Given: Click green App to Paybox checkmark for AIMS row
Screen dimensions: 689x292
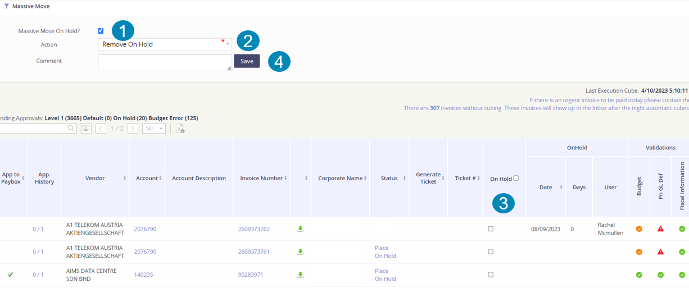Looking at the screenshot, I should click(x=11, y=275).
